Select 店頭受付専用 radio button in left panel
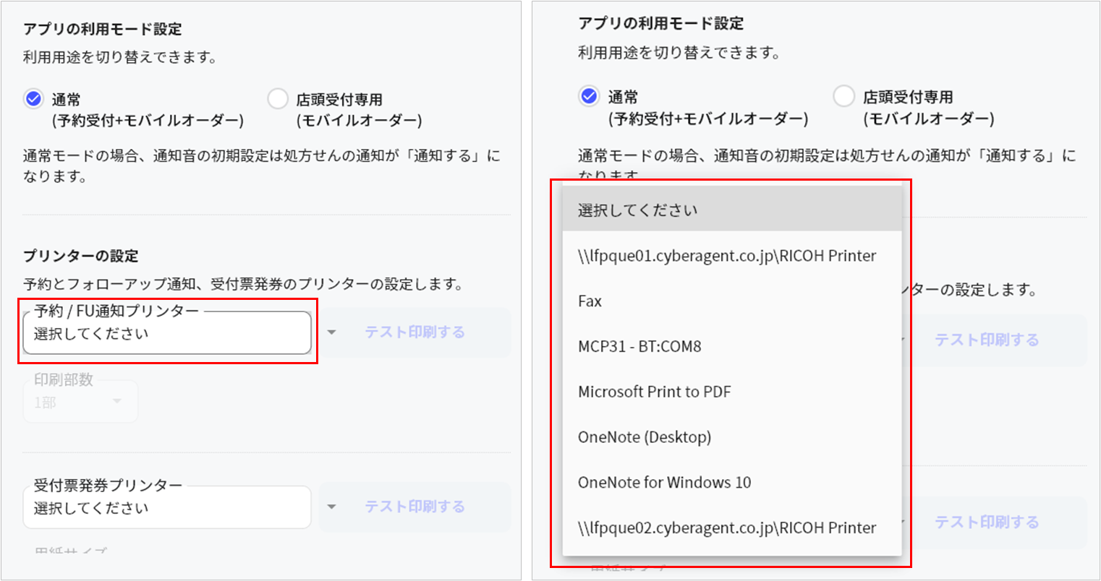Screen dimensions: 1101x581 click(278, 99)
